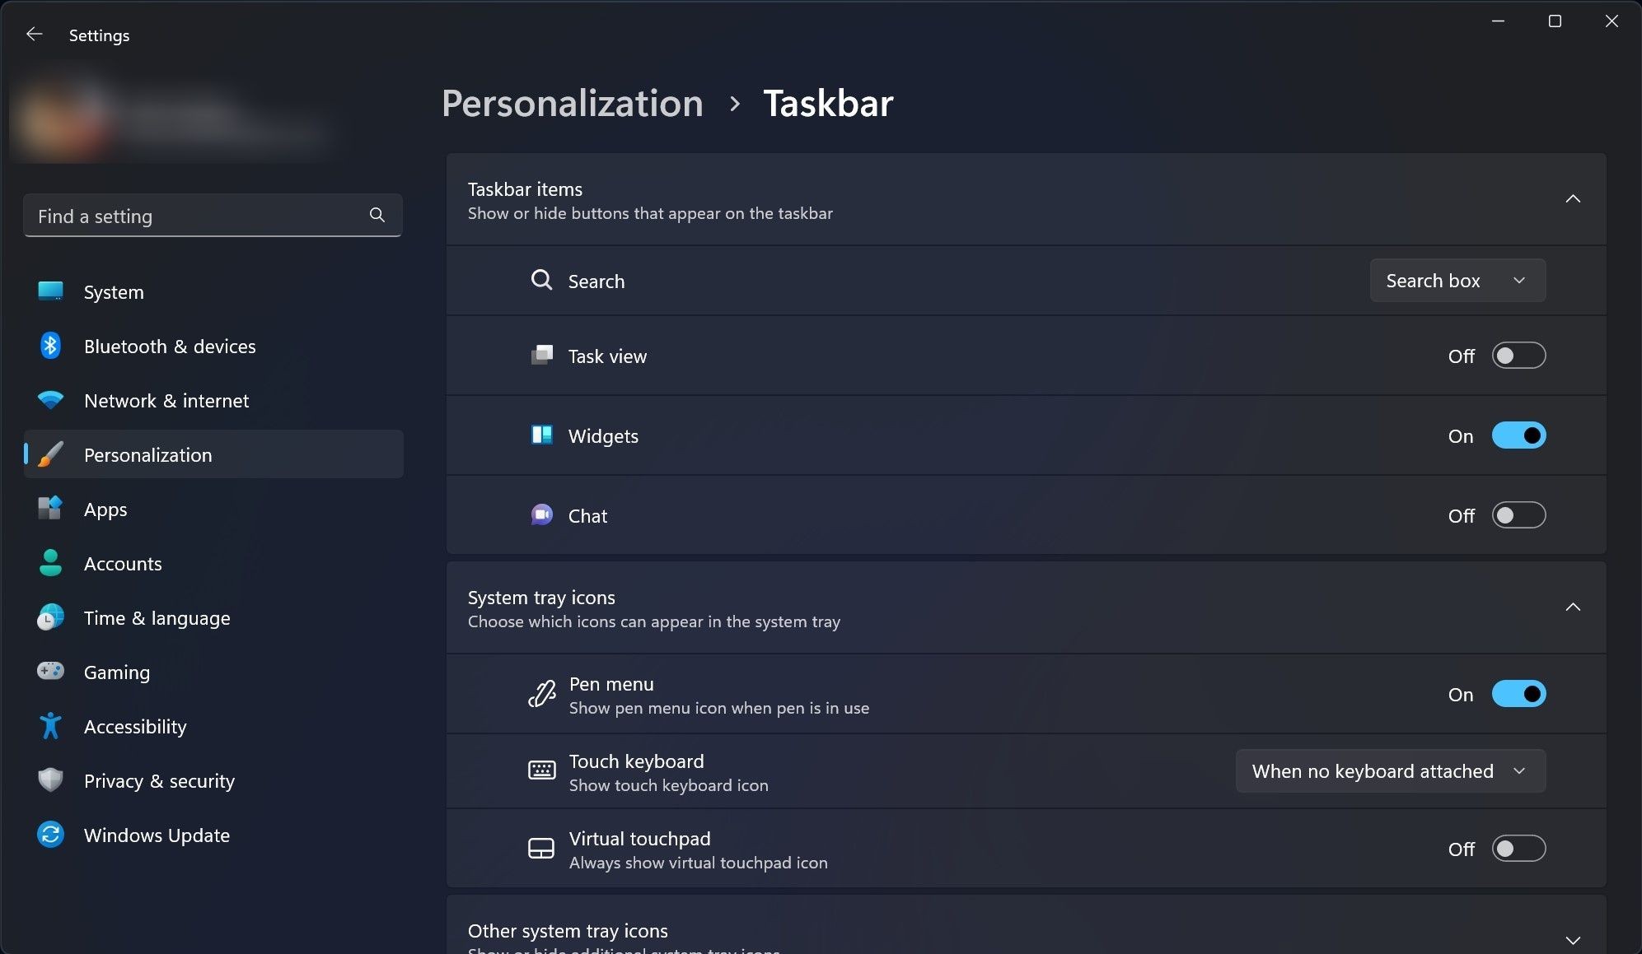Maximize the Settings window
Screen dimensions: 1642x954
[1555, 21]
